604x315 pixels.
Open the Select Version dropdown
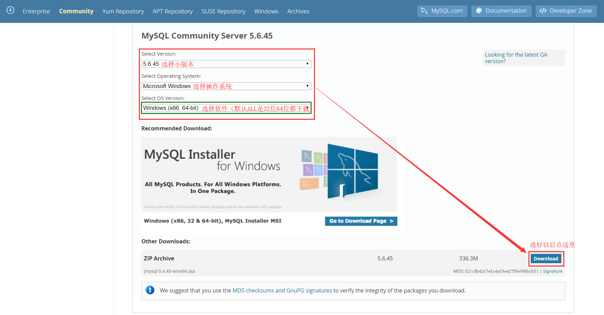226,64
